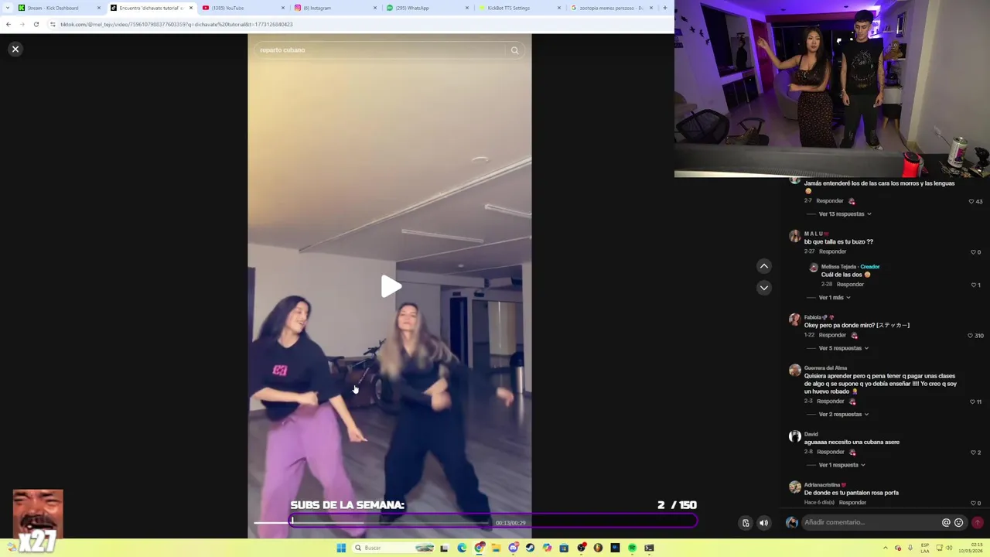Open the emoji picker in comment box
Screen dimensions: 990x557
(x=958, y=522)
